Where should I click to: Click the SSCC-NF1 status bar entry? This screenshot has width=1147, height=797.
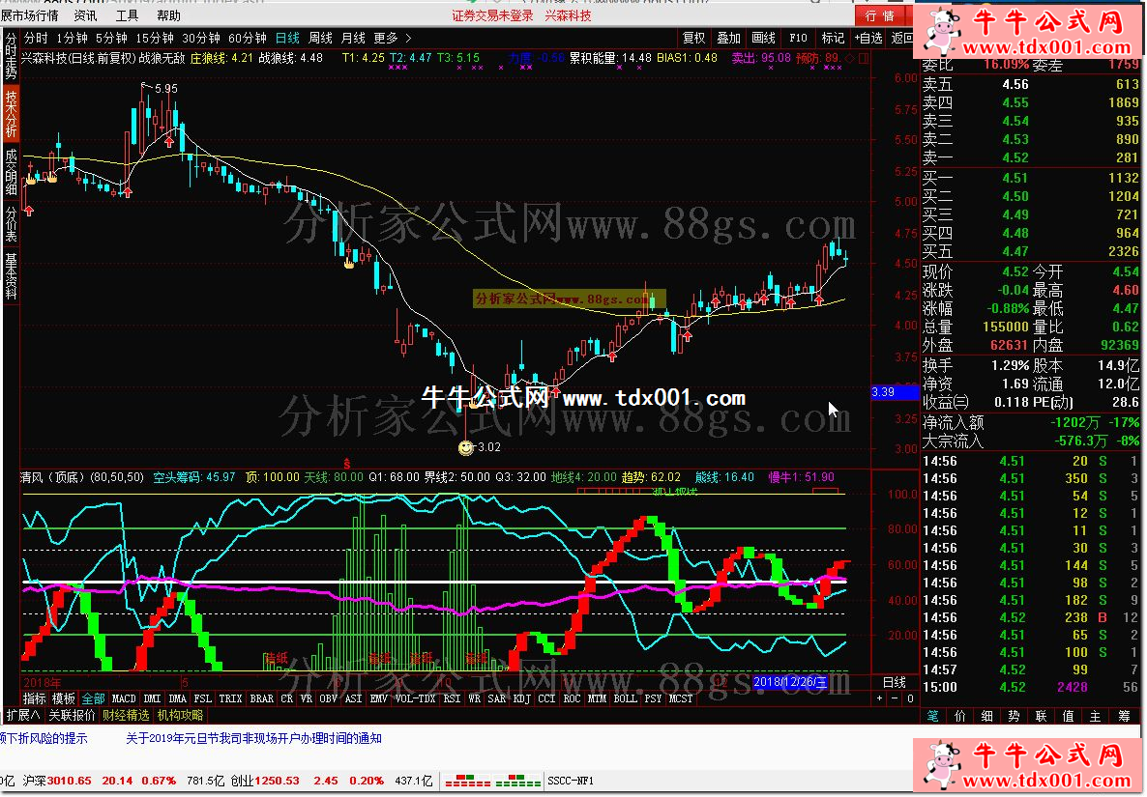pyautogui.click(x=571, y=781)
